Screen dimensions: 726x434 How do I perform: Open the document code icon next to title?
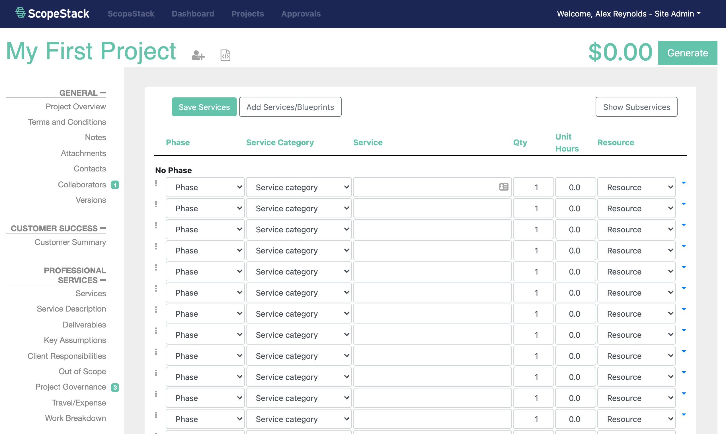pos(225,55)
